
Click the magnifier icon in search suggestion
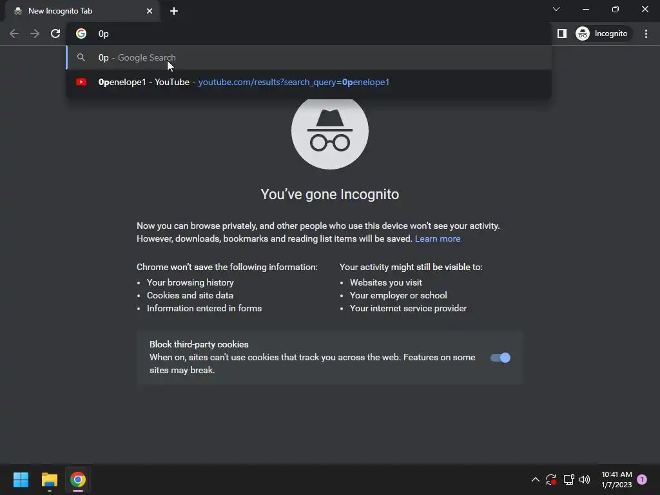tap(81, 57)
